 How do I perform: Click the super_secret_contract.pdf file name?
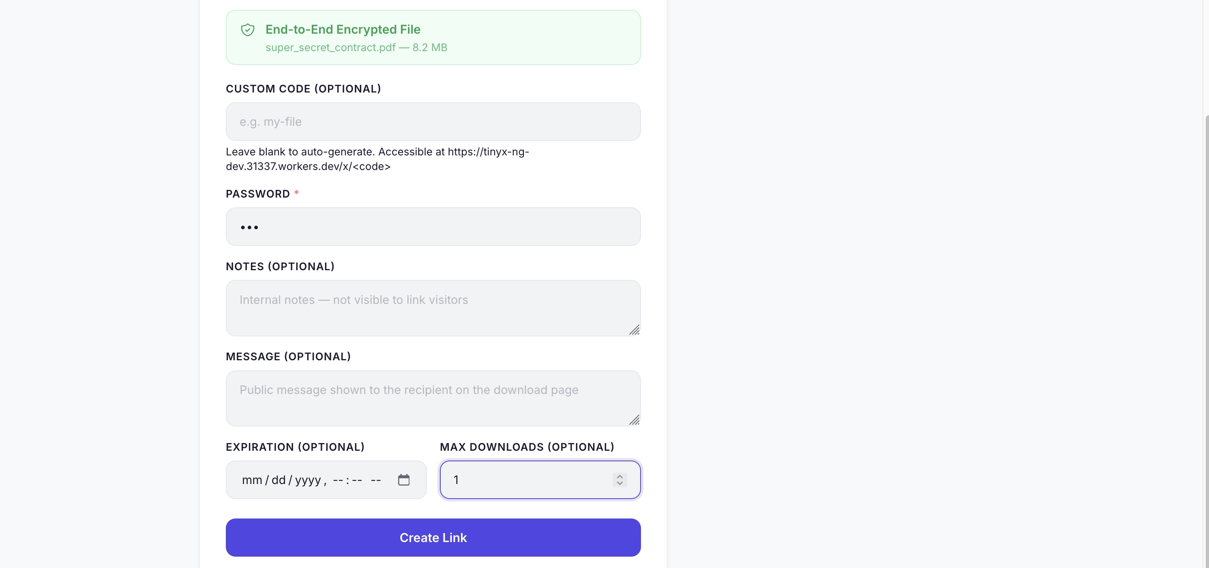tap(330, 47)
